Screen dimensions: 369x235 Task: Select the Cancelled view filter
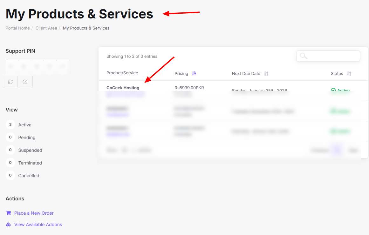click(x=29, y=176)
